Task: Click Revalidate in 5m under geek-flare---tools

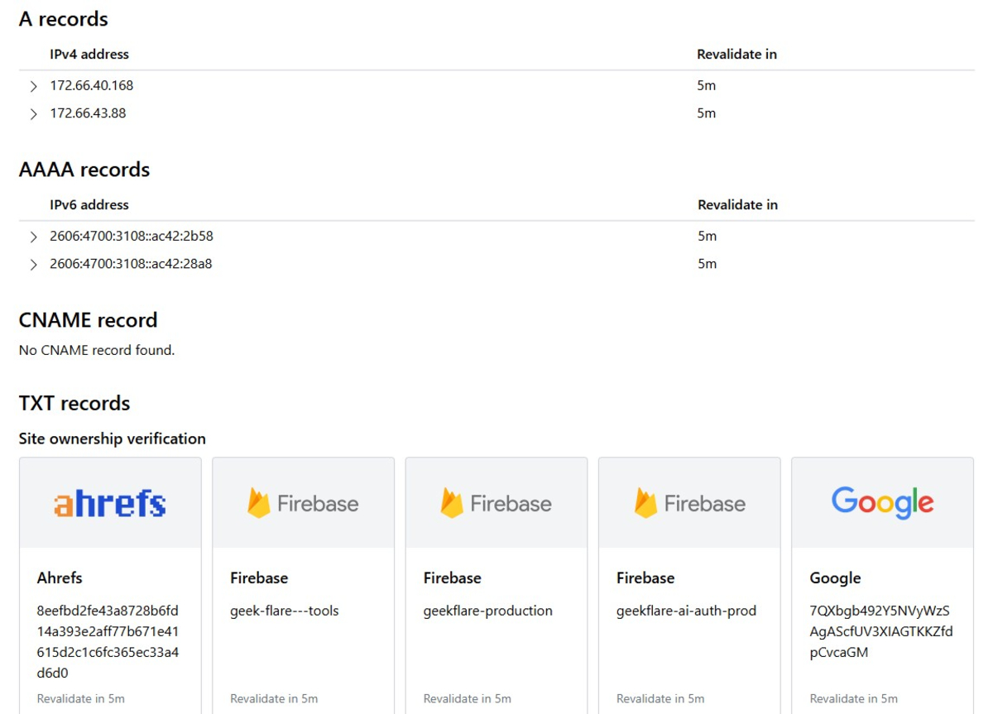Action: point(274,699)
